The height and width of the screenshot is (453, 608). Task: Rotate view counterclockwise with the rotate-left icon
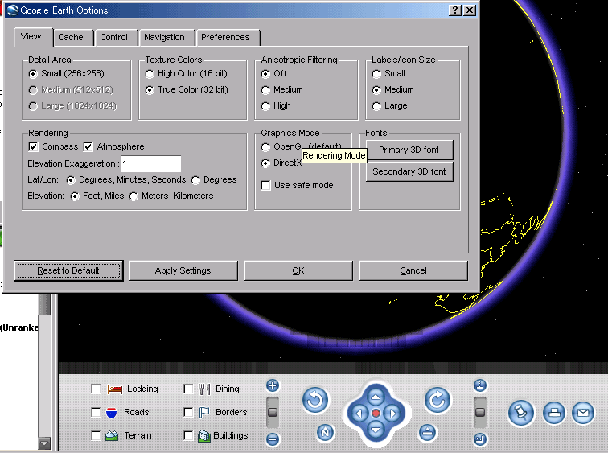[x=315, y=400]
